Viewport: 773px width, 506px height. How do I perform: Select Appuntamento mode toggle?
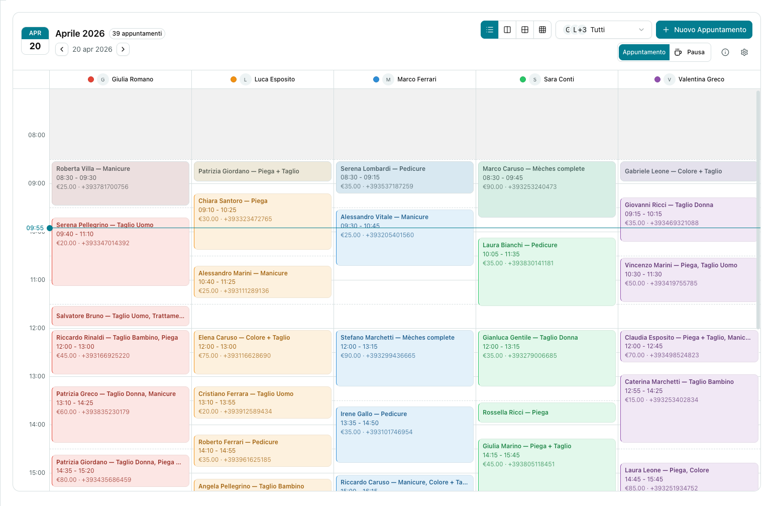pyautogui.click(x=644, y=52)
